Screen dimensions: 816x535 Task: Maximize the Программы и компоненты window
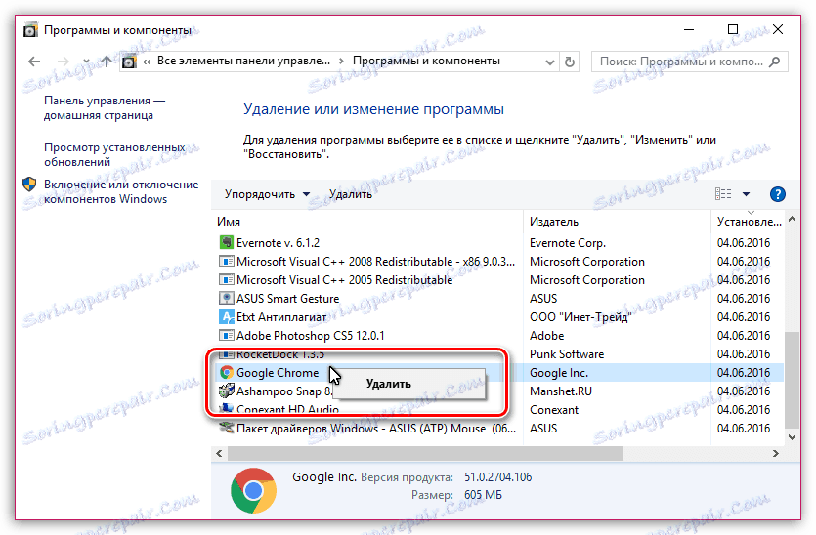(x=733, y=29)
